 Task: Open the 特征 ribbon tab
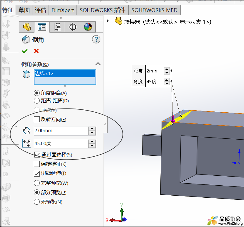[8, 10]
